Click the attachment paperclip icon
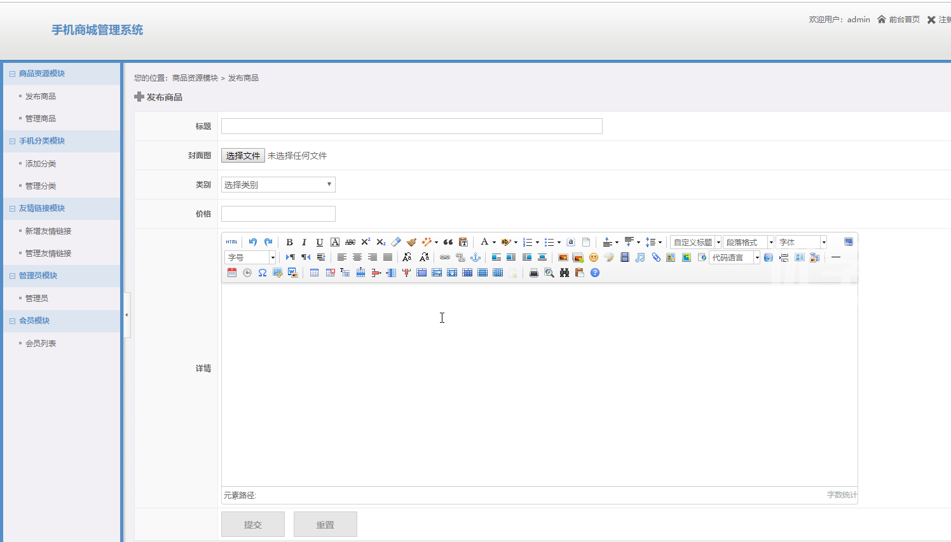This screenshot has width=951, height=542. 656,257
